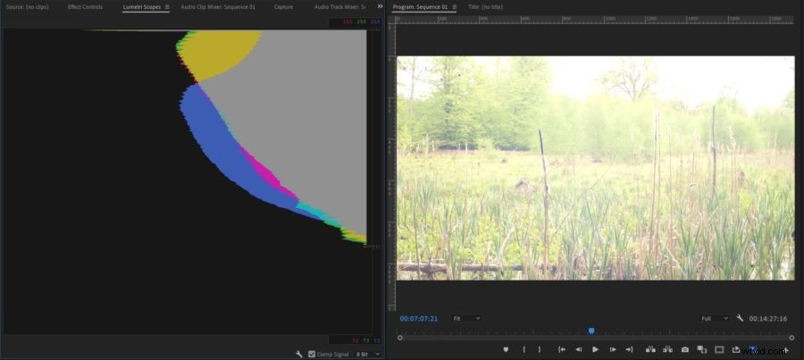This screenshot has height=360, width=804.
Task: Click the 00:14:27:16 duration timecode
Action: pos(768,318)
